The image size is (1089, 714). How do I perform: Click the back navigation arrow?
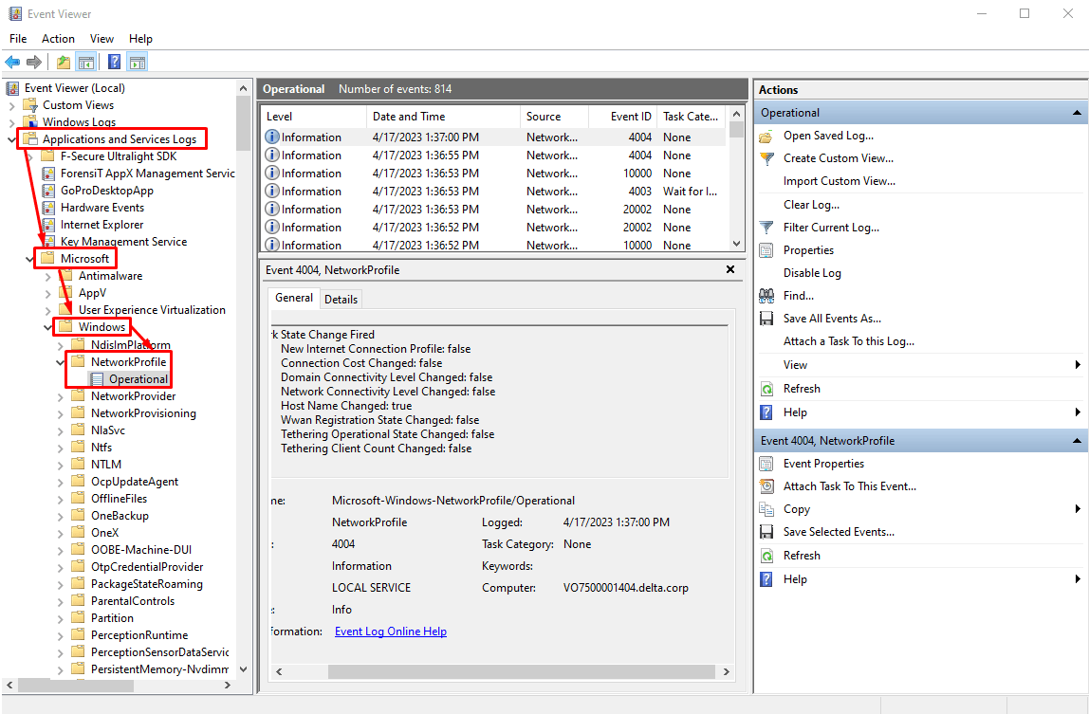click(x=11, y=63)
